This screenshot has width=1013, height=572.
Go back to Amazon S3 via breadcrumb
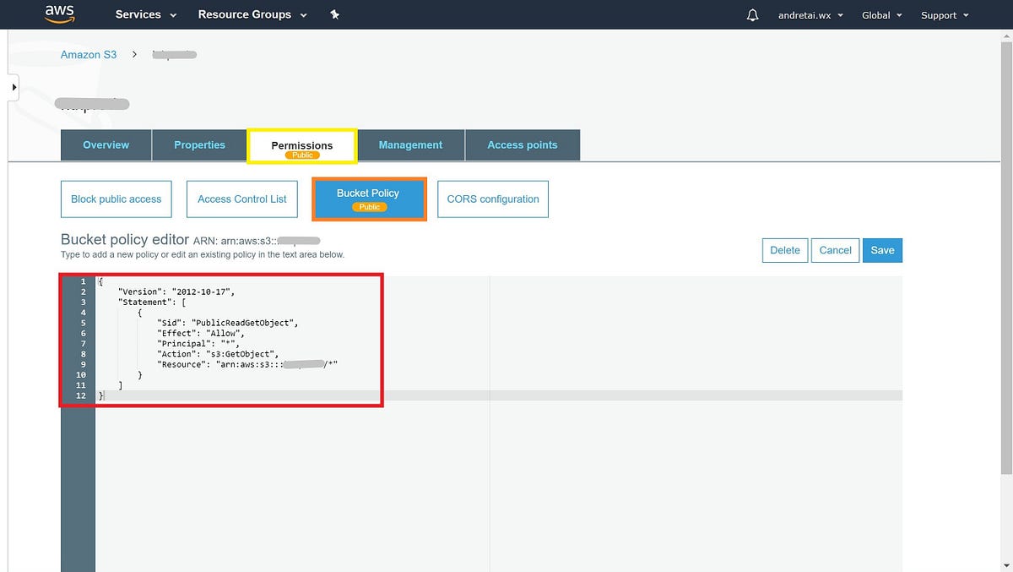tap(88, 54)
